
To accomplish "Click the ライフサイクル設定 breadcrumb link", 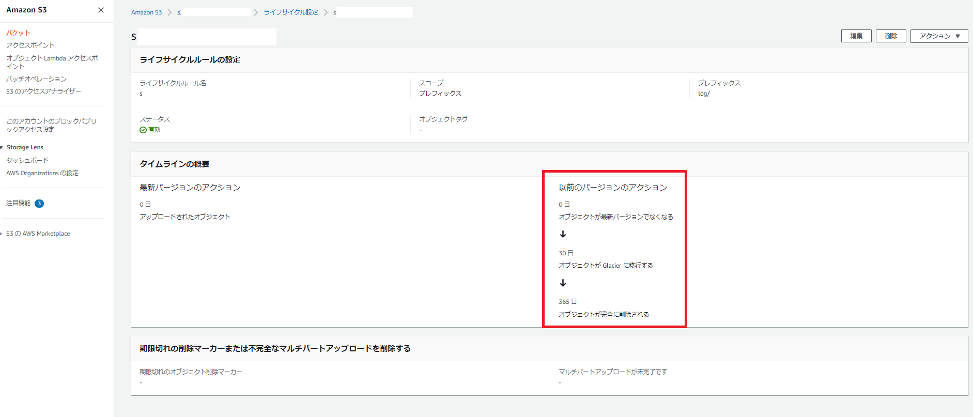I will [291, 12].
